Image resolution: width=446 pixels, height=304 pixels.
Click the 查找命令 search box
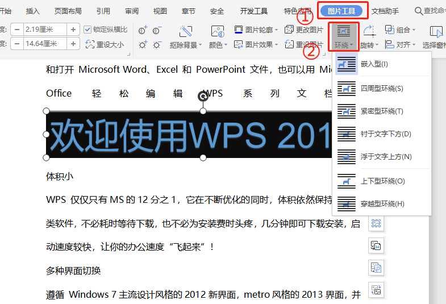[430, 11]
